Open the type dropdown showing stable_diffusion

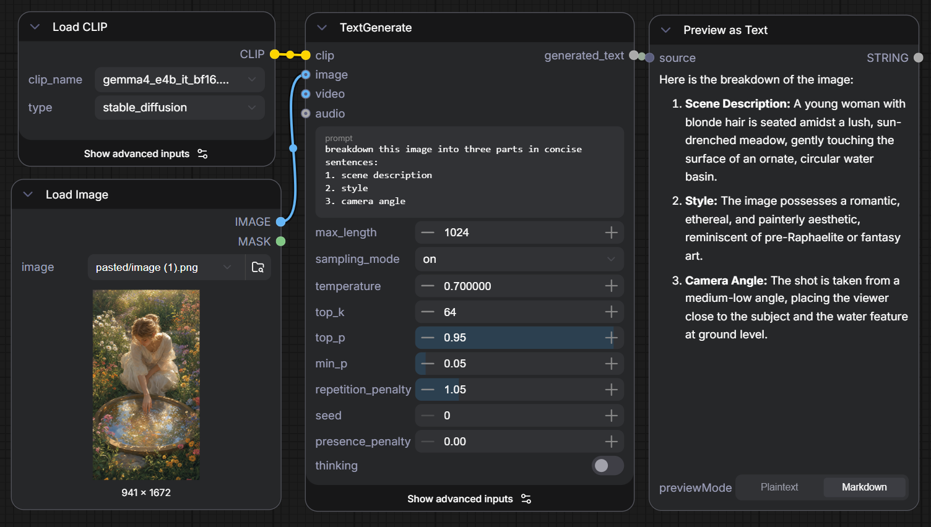[180, 108]
